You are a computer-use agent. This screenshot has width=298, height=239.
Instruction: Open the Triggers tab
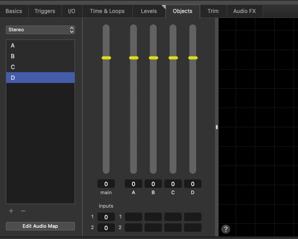tap(45, 11)
